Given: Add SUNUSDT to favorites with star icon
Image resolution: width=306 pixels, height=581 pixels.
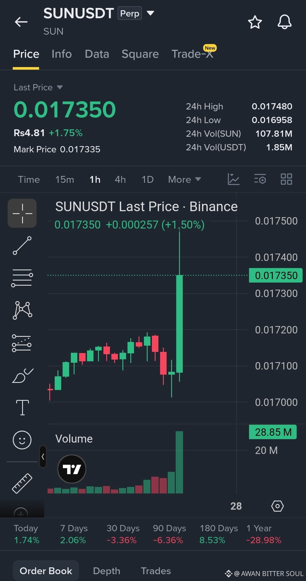Looking at the screenshot, I should (255, 22).
